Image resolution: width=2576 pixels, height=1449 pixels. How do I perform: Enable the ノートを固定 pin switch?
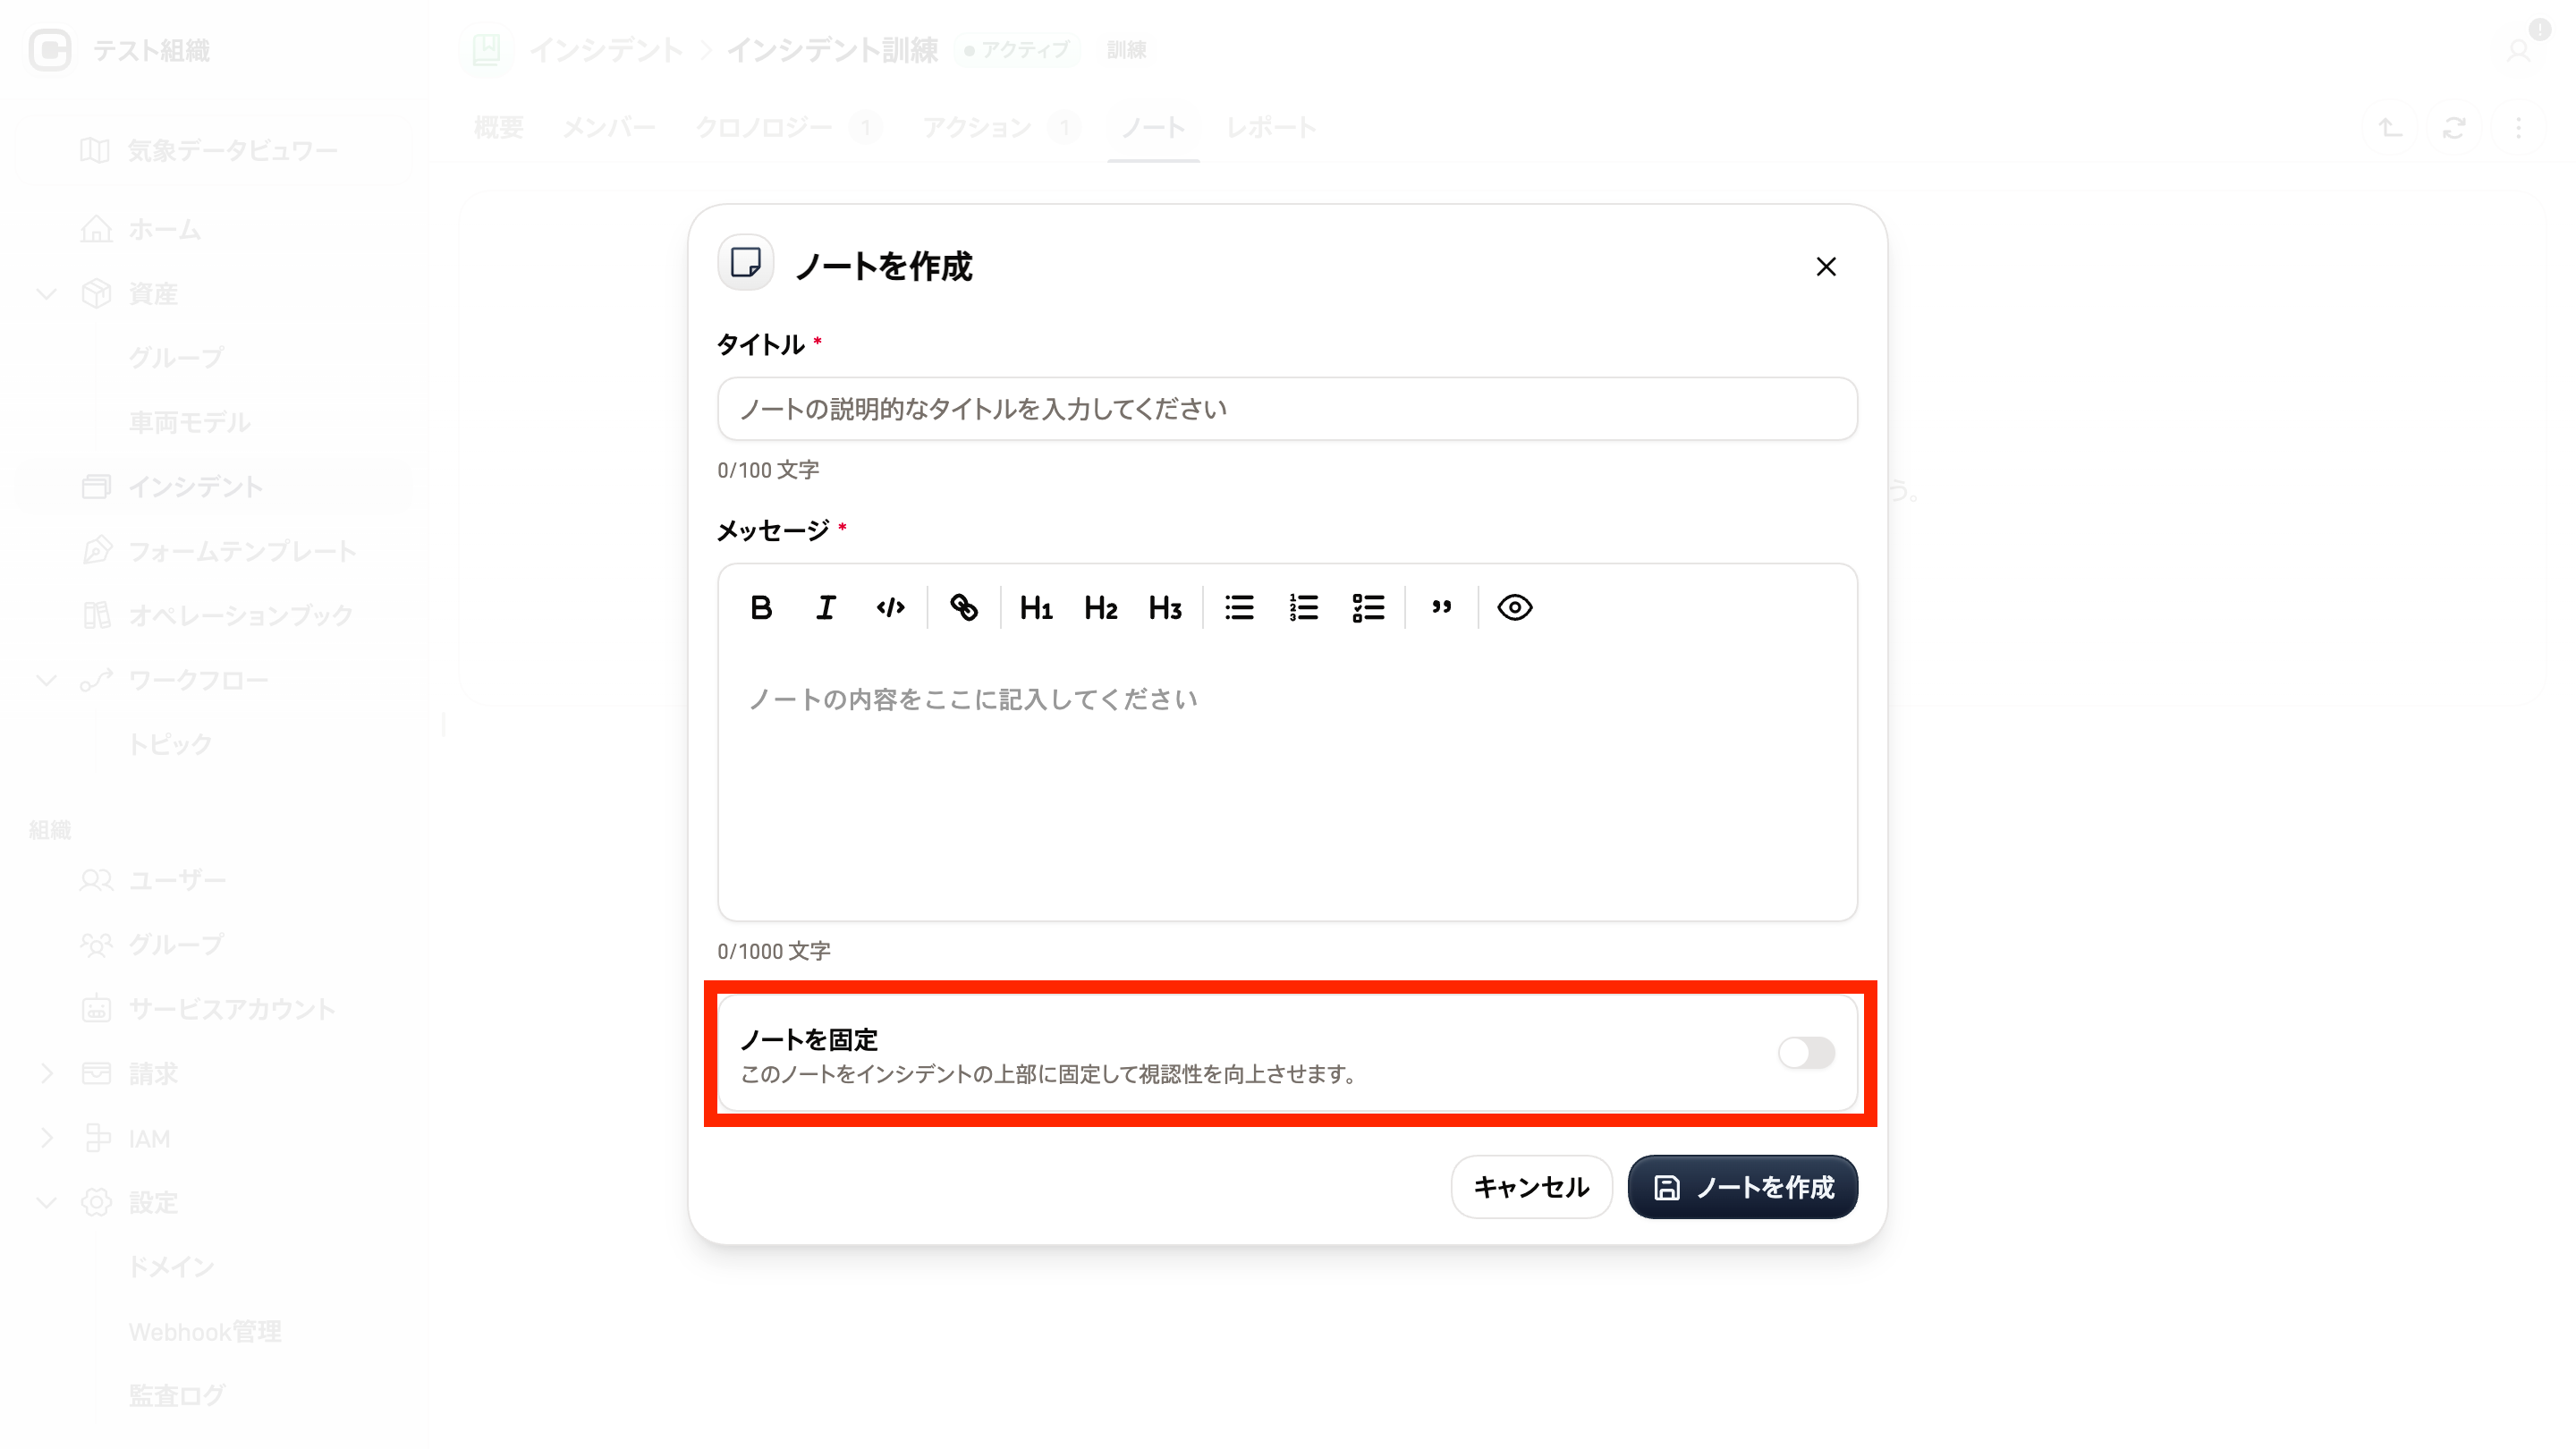coord(1806,1053)
